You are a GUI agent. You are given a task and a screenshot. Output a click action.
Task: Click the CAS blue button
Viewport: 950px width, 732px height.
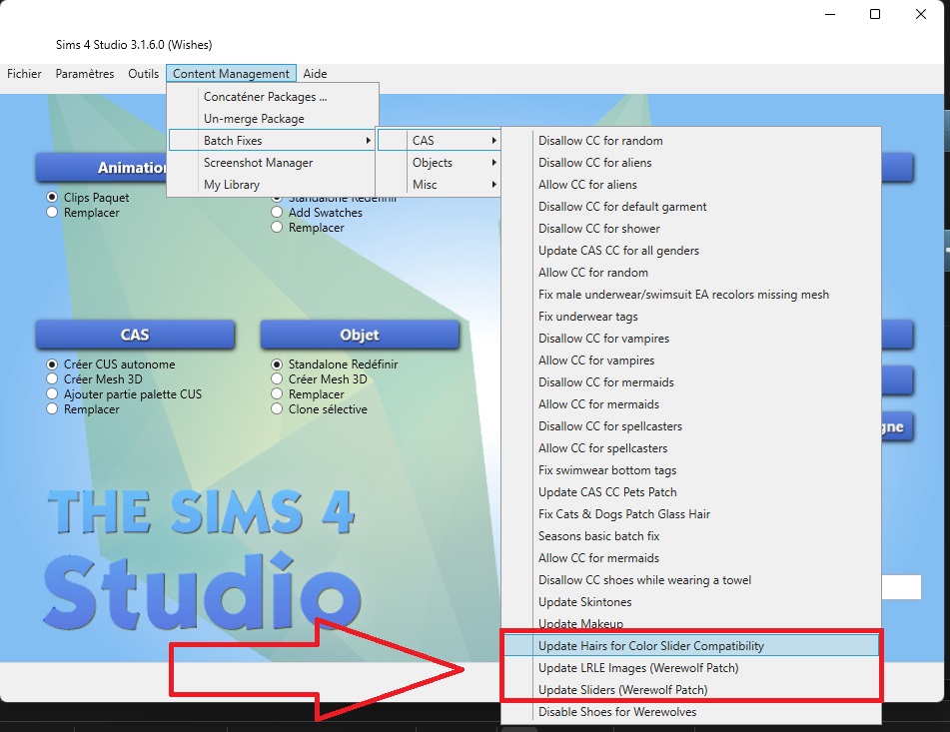click(x=135, y=335)
